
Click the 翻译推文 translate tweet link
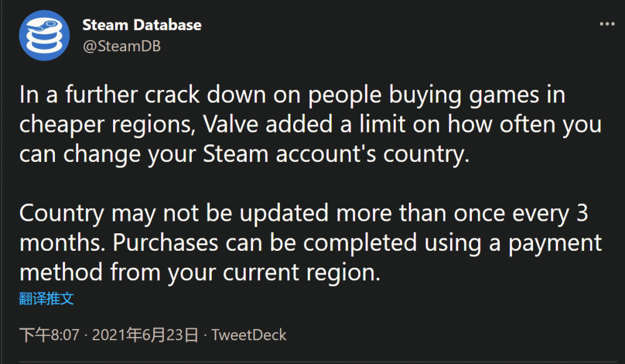pyautogui.click(x=46, y=298)
